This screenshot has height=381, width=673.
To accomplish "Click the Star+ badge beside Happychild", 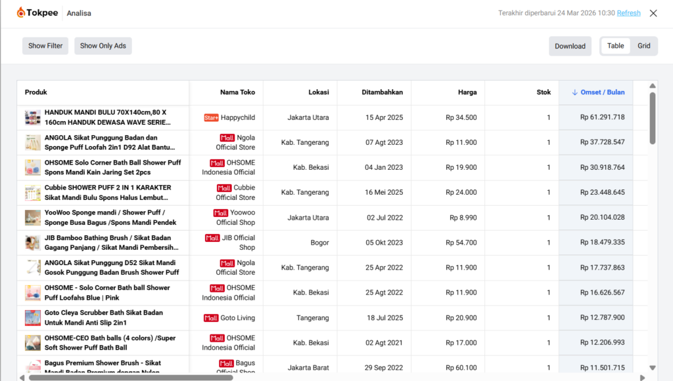I will (x=211, y=118).
